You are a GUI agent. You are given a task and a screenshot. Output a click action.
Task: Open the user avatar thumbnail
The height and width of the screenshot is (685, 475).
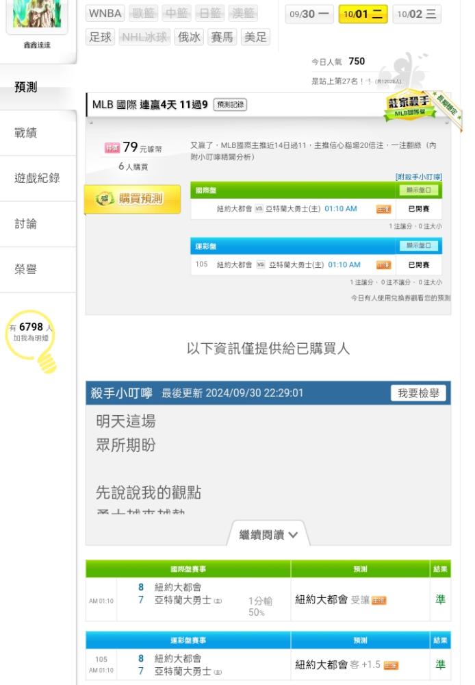37,14
